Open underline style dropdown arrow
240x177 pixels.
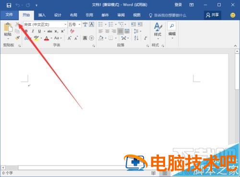click(44, 32)
